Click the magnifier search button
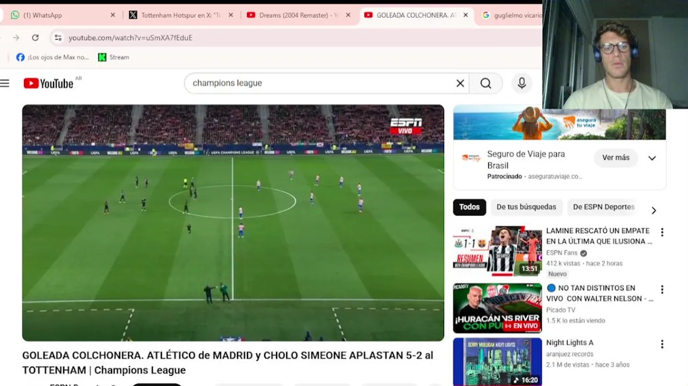 coord(486,83)
